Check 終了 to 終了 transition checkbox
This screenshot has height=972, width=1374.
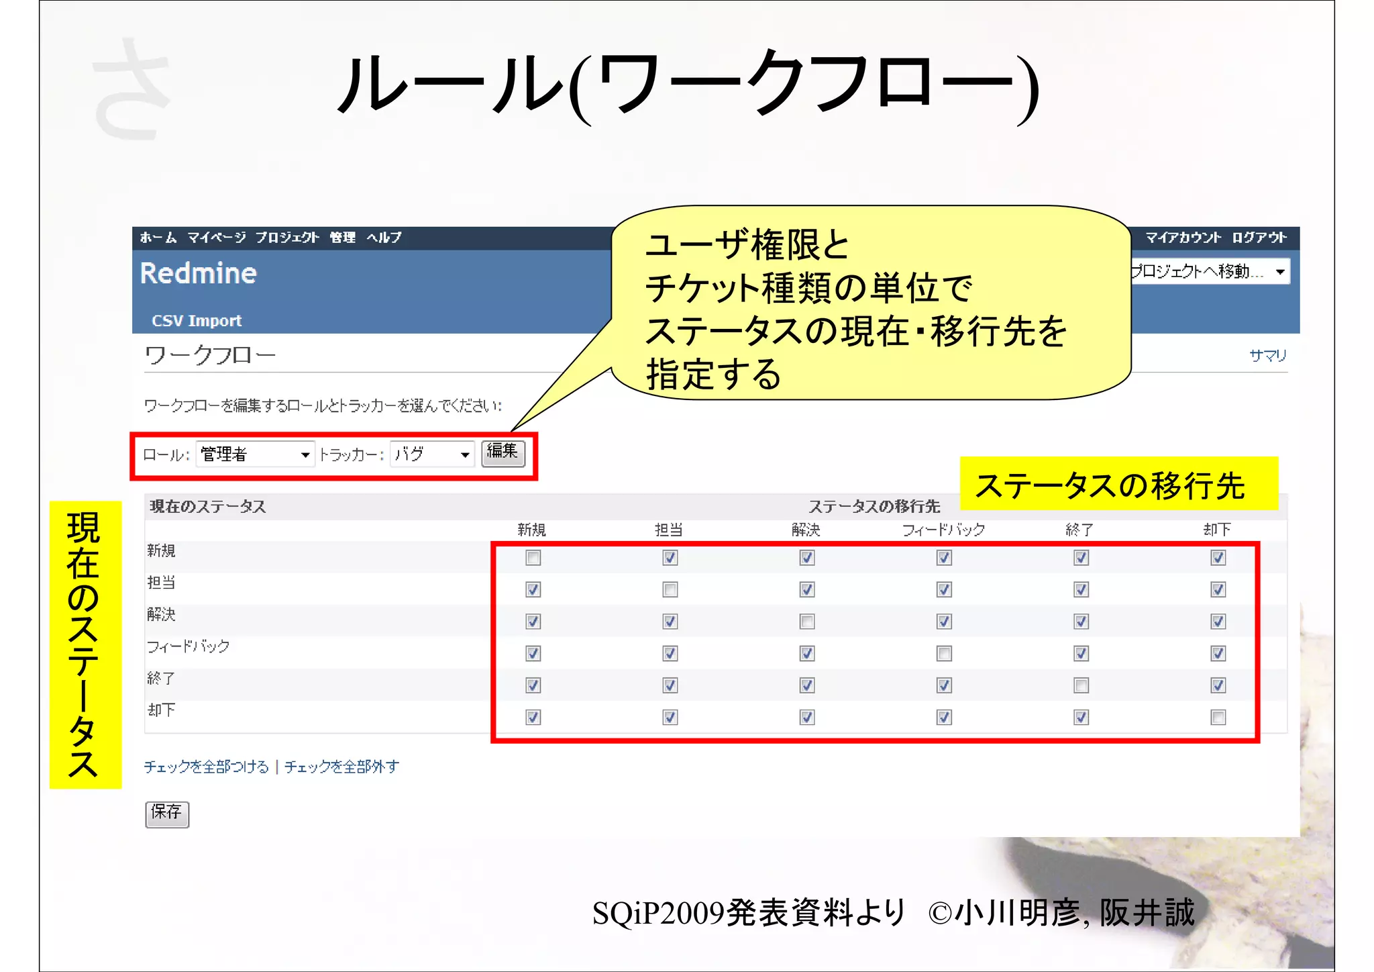point(1081,685)
